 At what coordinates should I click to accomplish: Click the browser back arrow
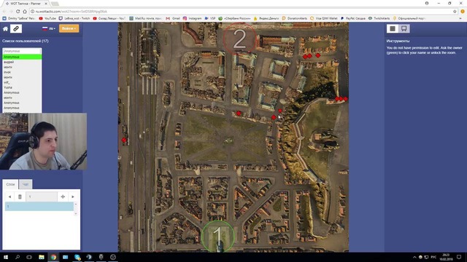(x=4, y=12)
